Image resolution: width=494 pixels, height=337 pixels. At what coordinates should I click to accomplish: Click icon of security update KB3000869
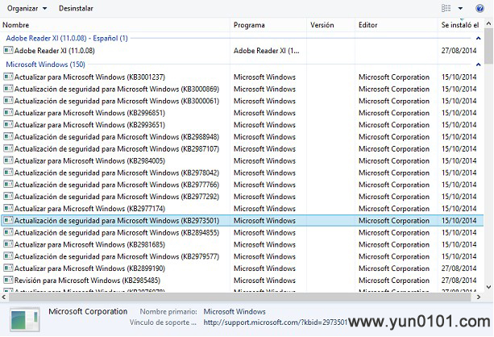pyautogui.click(x=8, y=89)
